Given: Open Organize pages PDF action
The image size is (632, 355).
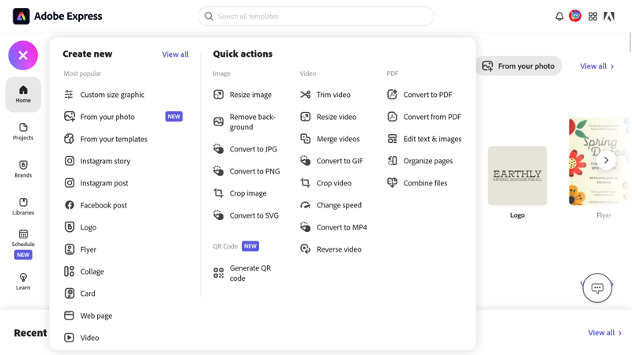Looking at the screenshot, I should pyautogui.click(x=419, y=161).
